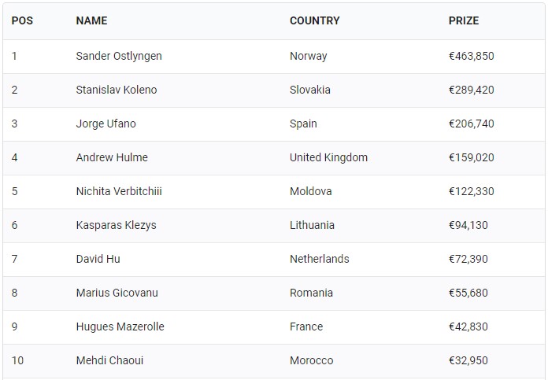
Task: Click the POS column header
Action: point(22,20)
